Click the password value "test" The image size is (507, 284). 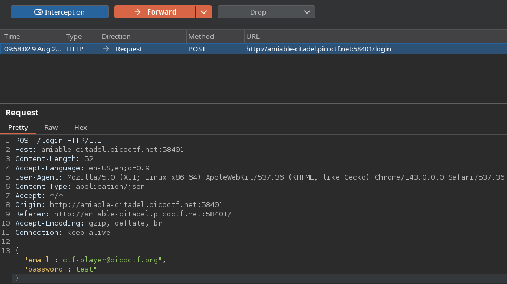(x=84, y=269)
